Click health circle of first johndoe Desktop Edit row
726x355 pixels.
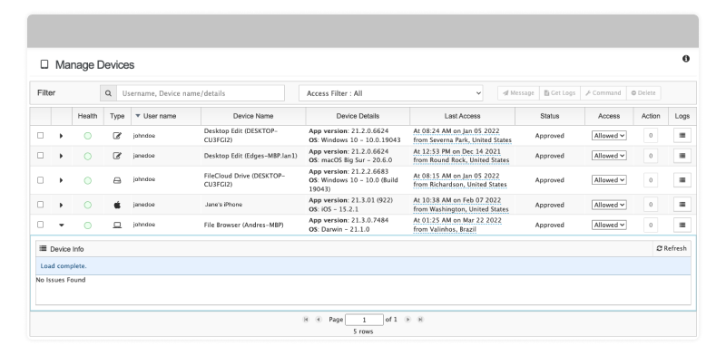[87, 136]
